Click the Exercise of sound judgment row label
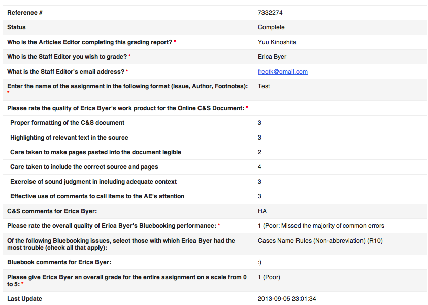The height and width of the screenshot is (305, 428). coord(93,182)
